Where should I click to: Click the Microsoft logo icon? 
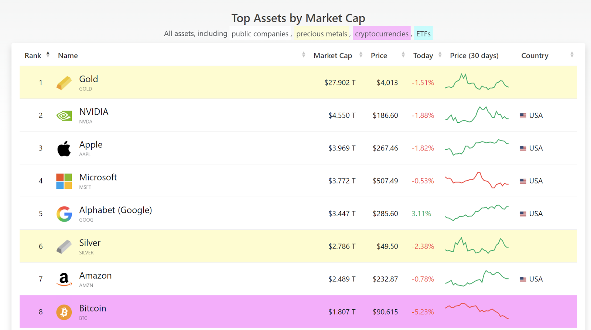(64, 181)
